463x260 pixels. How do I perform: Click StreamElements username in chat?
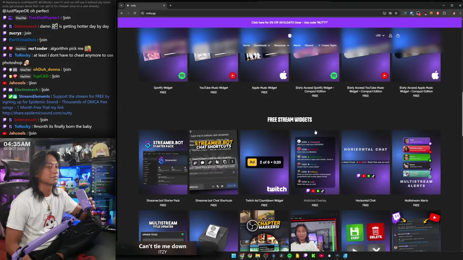(34, 96)
